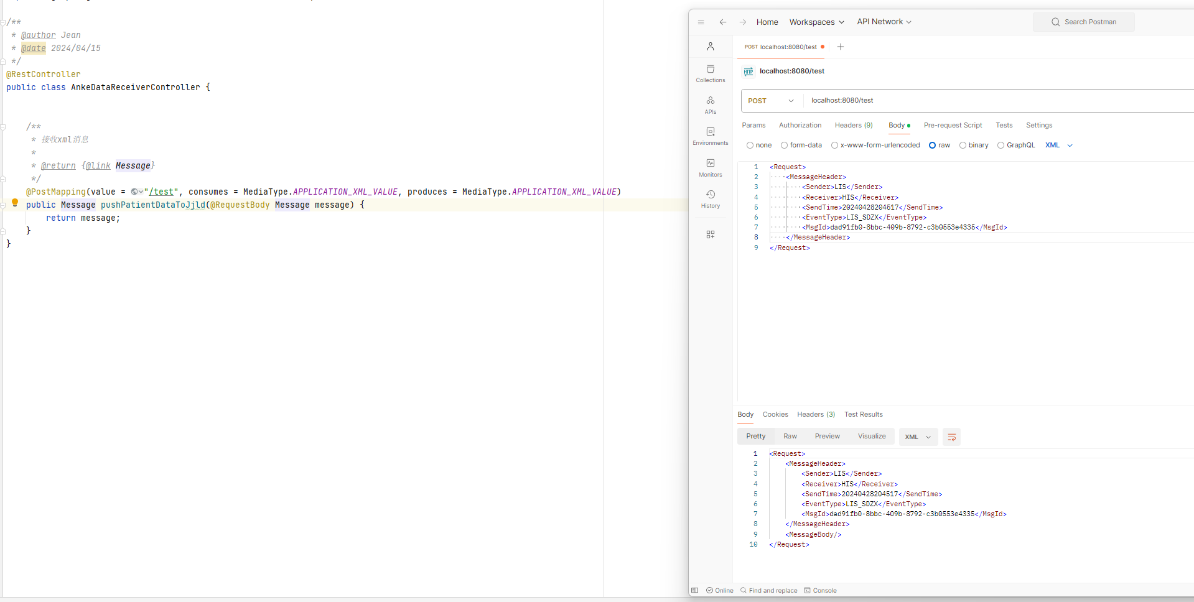This screenshot has width=1194, height=602.
Task: Collapse the method Javadoc fold marker
Action: pos(3,127)
